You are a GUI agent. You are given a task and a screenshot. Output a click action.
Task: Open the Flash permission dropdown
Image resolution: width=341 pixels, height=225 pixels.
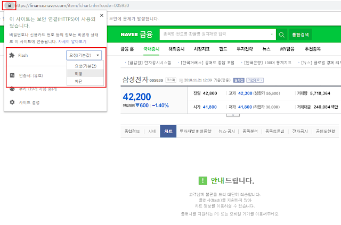click(x=84, y=55)
